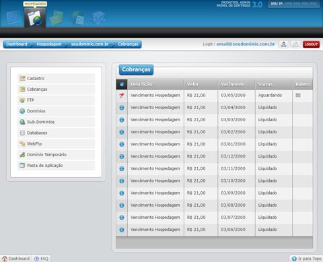Click info icon on the 03/07/2000 row
The image size is (323, 262).
pyautogui.click(x=122, y=218)
